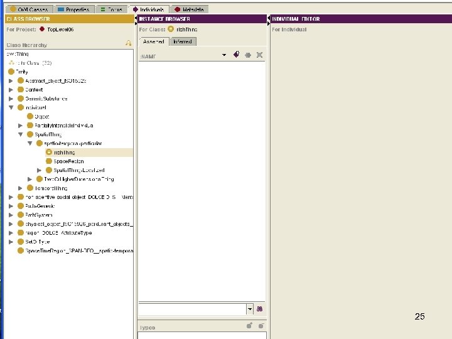Select owl:Thing in the hierarchy
452x339 pixels.
[x=18, y=54]
